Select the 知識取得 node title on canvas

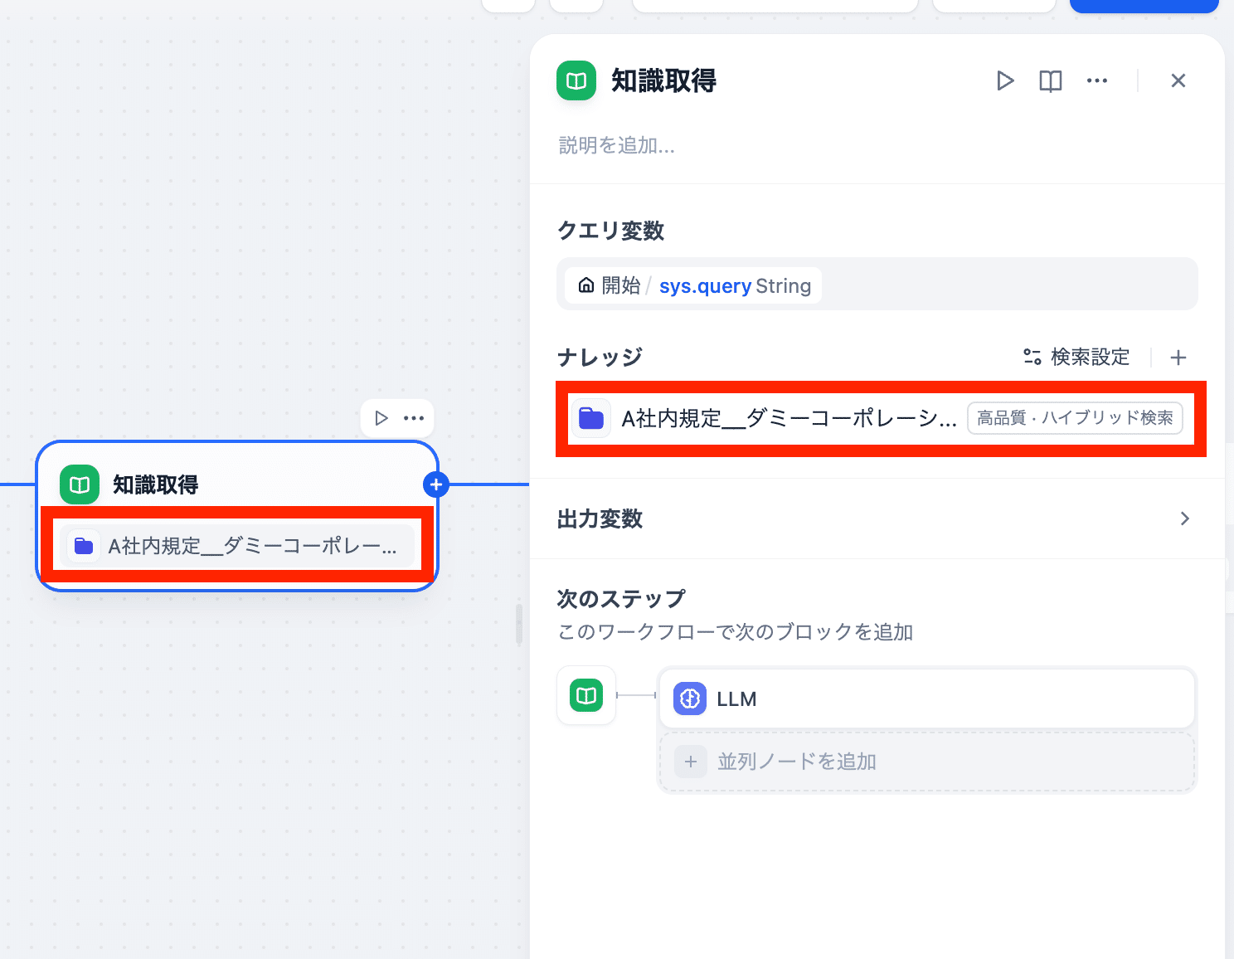coord(156,484)
